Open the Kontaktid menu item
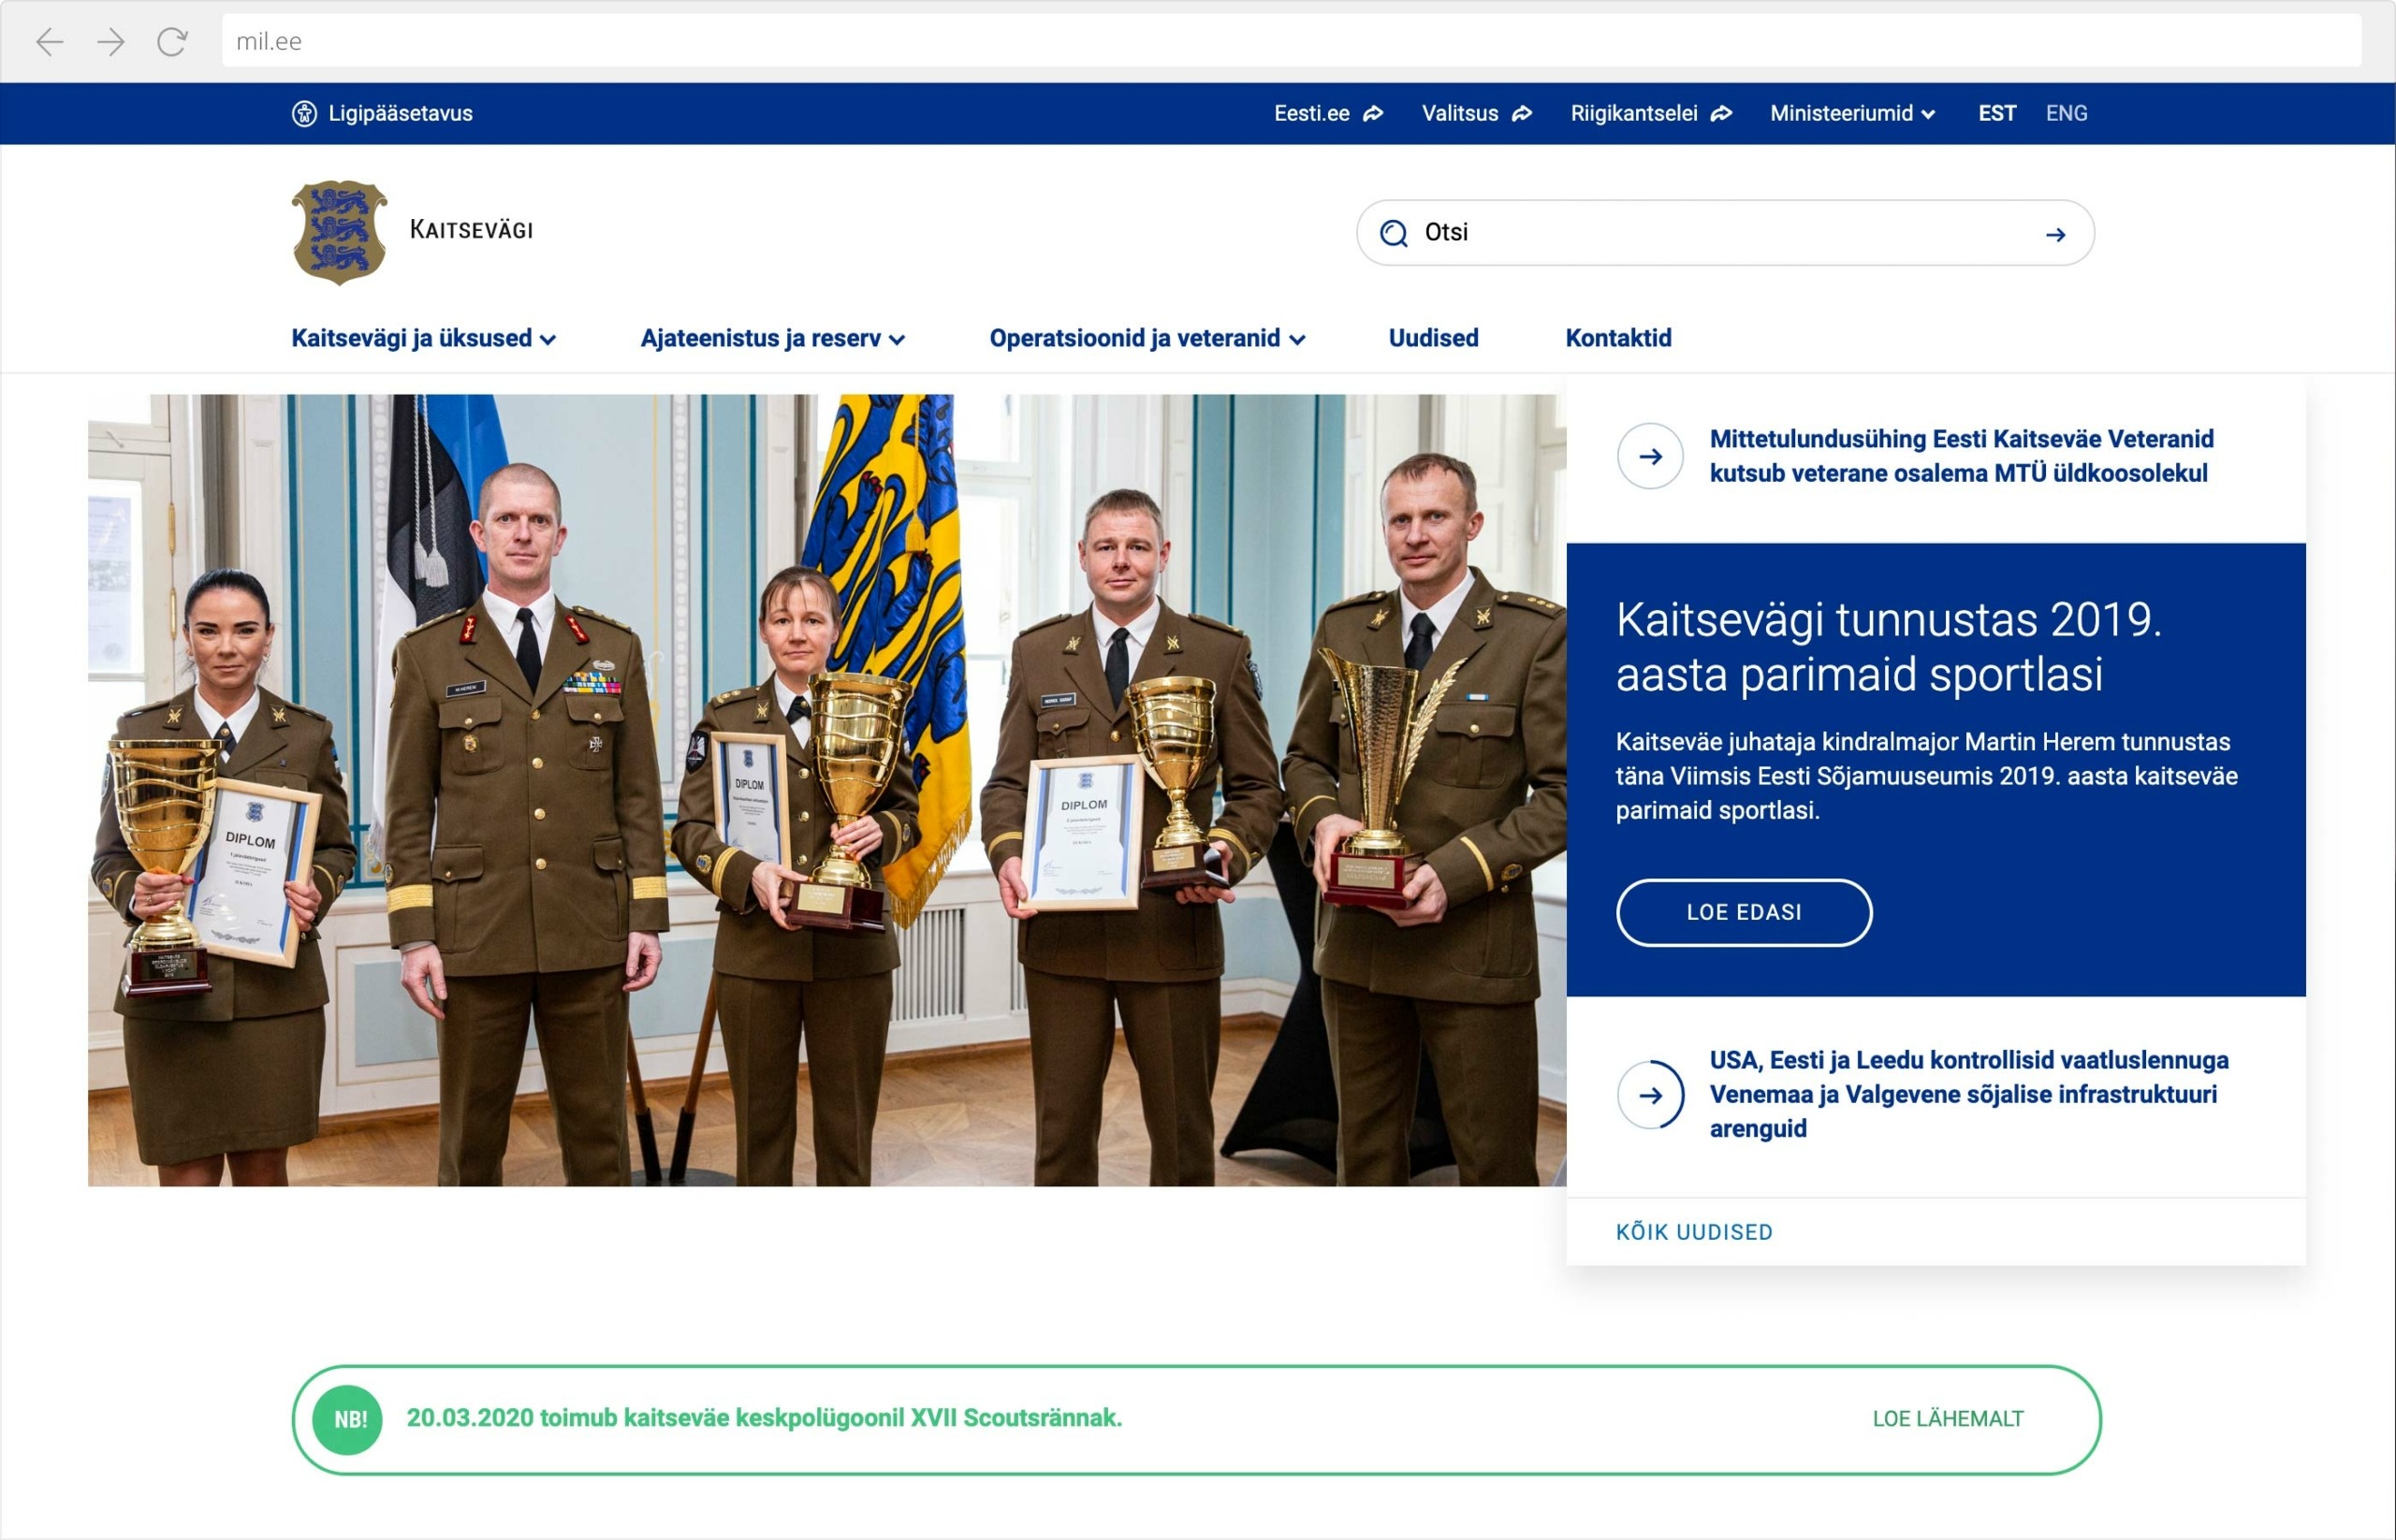 1617,338
